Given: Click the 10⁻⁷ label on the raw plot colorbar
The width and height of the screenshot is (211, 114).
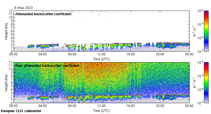Looking at the screenshot, I should [x=200, y=103].
